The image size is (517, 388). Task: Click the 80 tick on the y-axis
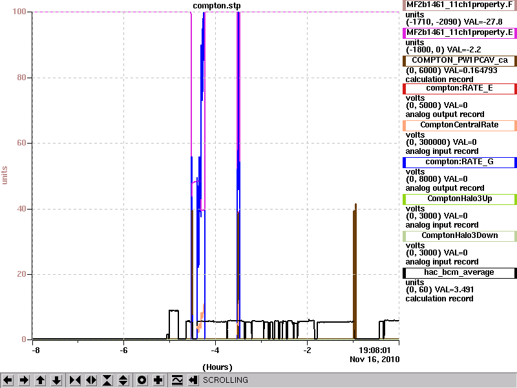click(x=21, y=78)
